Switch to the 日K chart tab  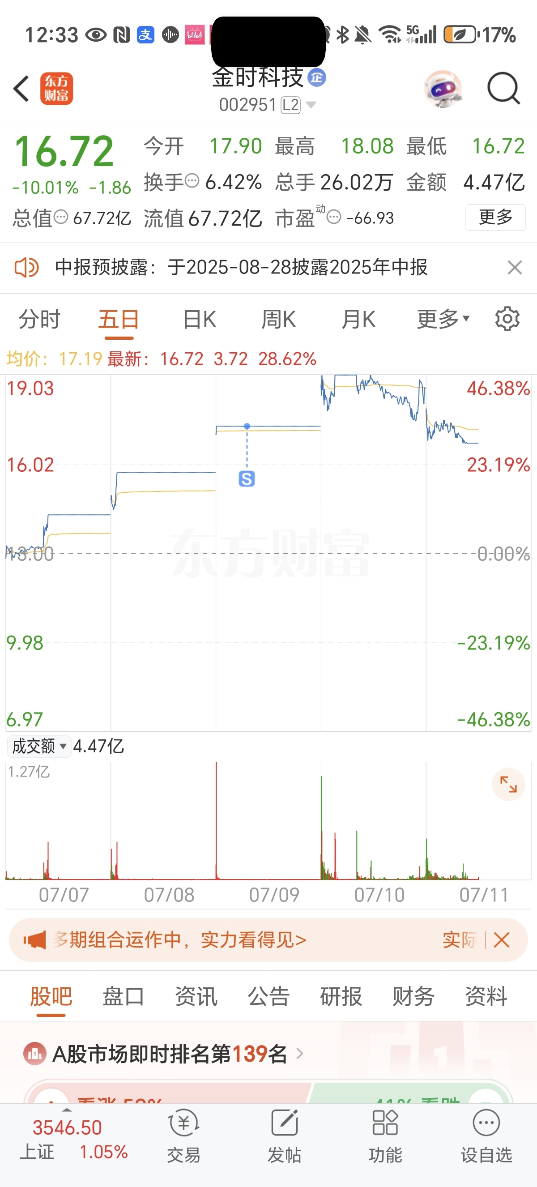[200, 319]
